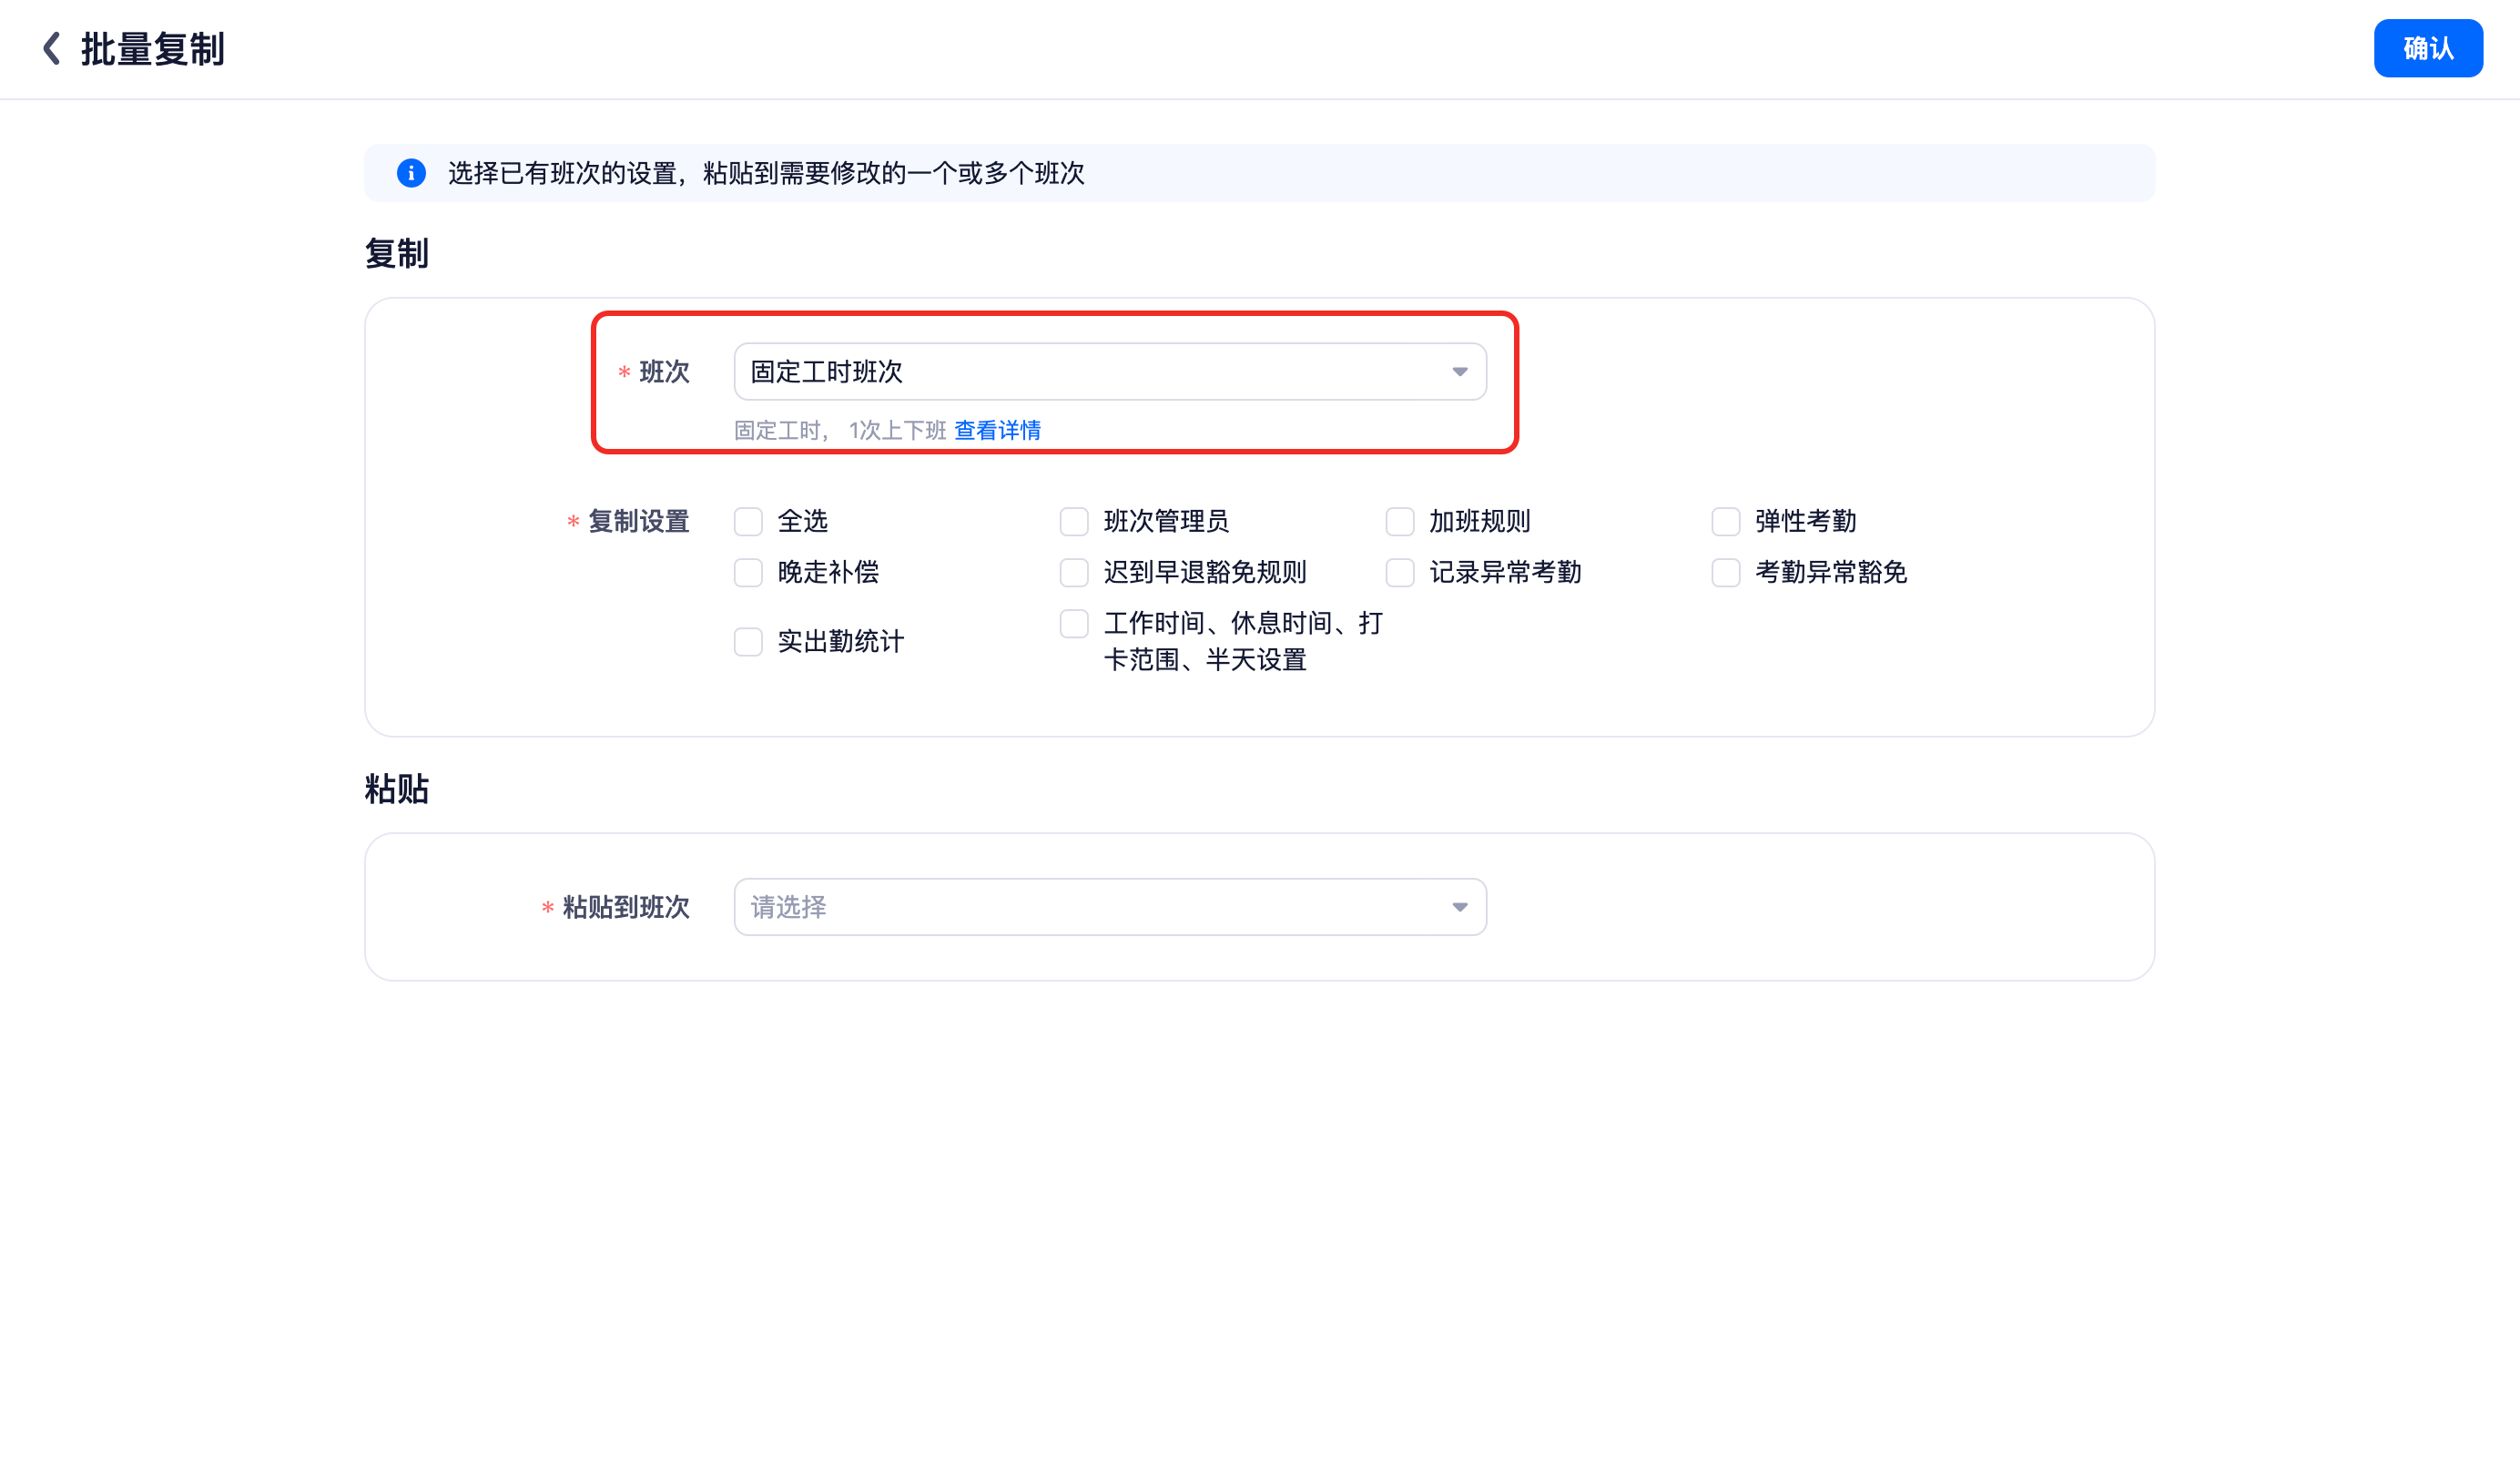Check the 全选 checkbox
The height and width of the screenshot is (1477, 2520).
tap(748, 521)
